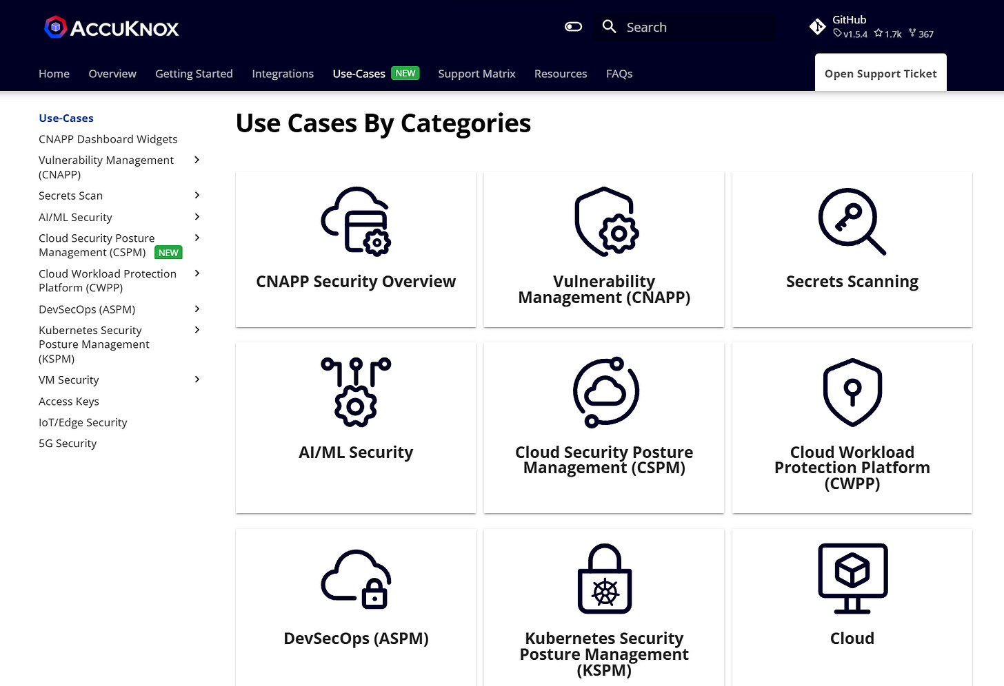Click the v1.5.4 version tag
The image size is (1004, 686).
(x=850, y=34)
